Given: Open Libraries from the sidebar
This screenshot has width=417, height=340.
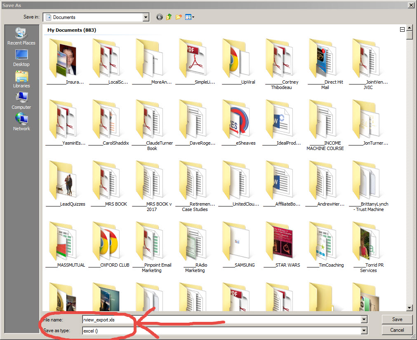Looking at the screenshot, I should (x=21, y=80).
